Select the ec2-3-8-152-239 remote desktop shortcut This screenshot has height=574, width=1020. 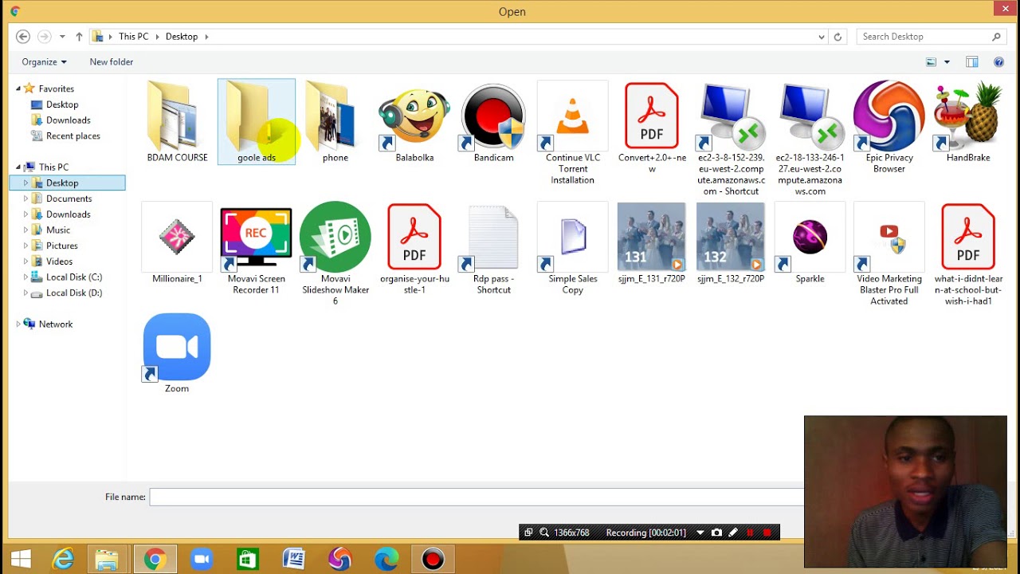click(x=731, y=139)
